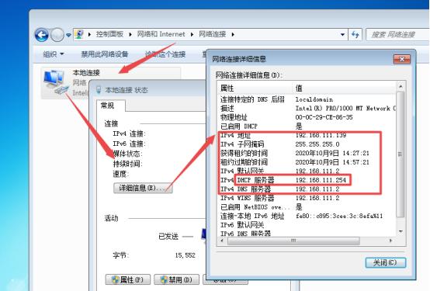Click horizontal scrollbar right arrow in details list
The width and height of the screenshot is (430, 291).
(x=390, y=241)
